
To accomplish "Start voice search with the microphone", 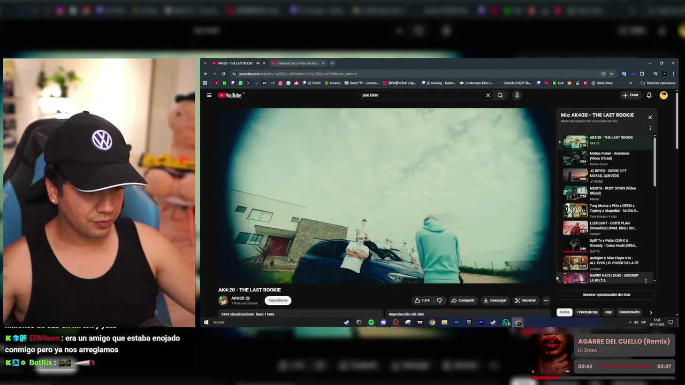I will coord(517,95).
